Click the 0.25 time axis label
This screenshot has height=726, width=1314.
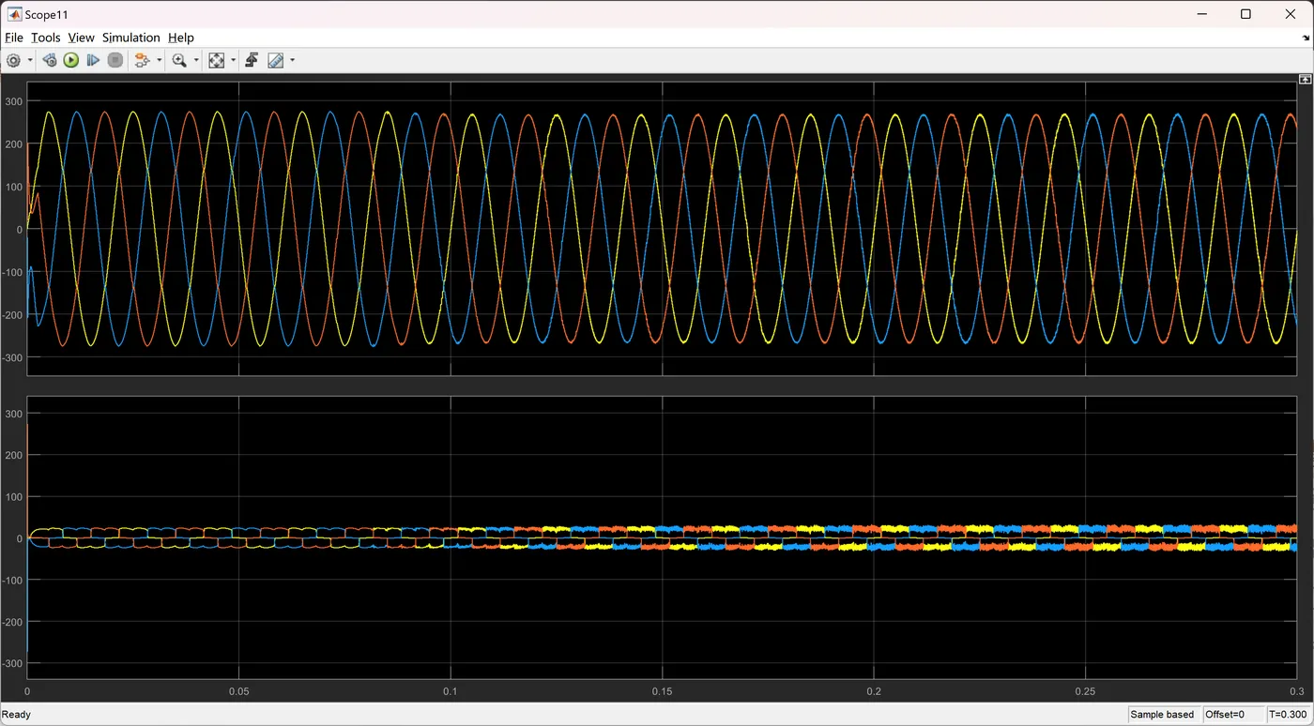point(1085,691)
